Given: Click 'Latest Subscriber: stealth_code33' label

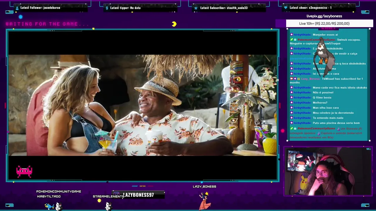Looking at the screenshot, I should point(224,8).
